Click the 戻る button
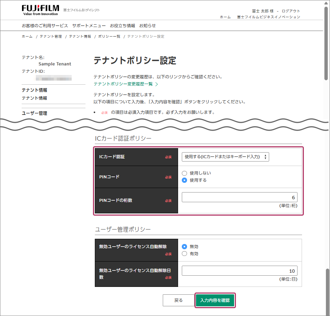 178,300
